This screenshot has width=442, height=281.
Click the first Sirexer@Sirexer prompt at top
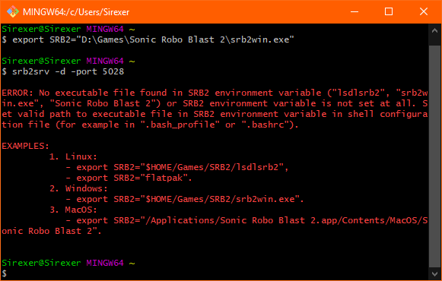[x=68, y=29]
